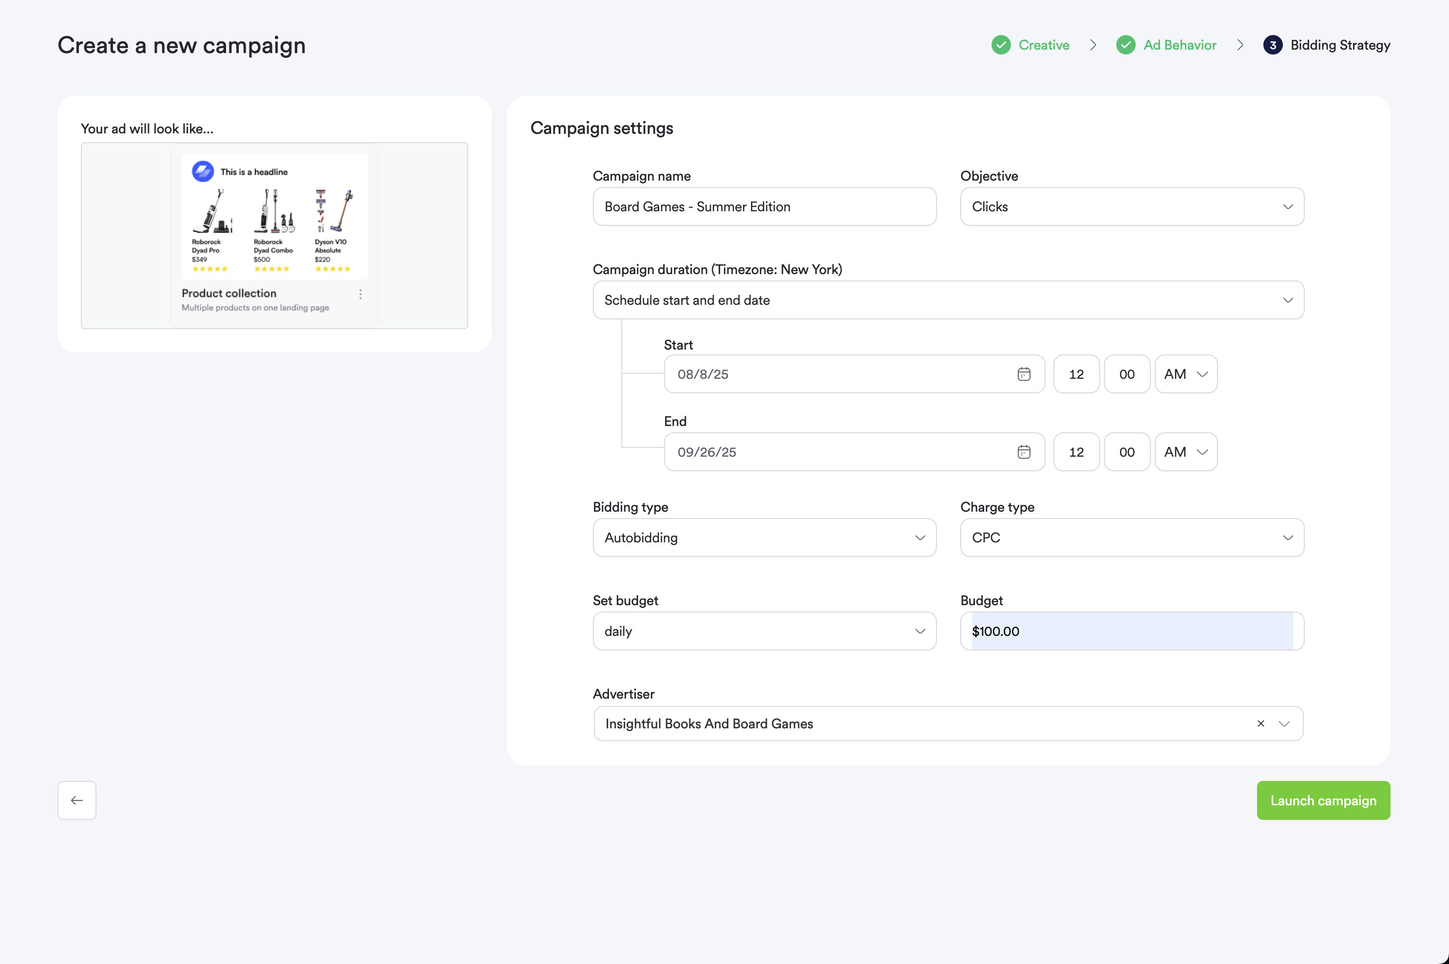Open the Start date calendar picker icon

1023,374
